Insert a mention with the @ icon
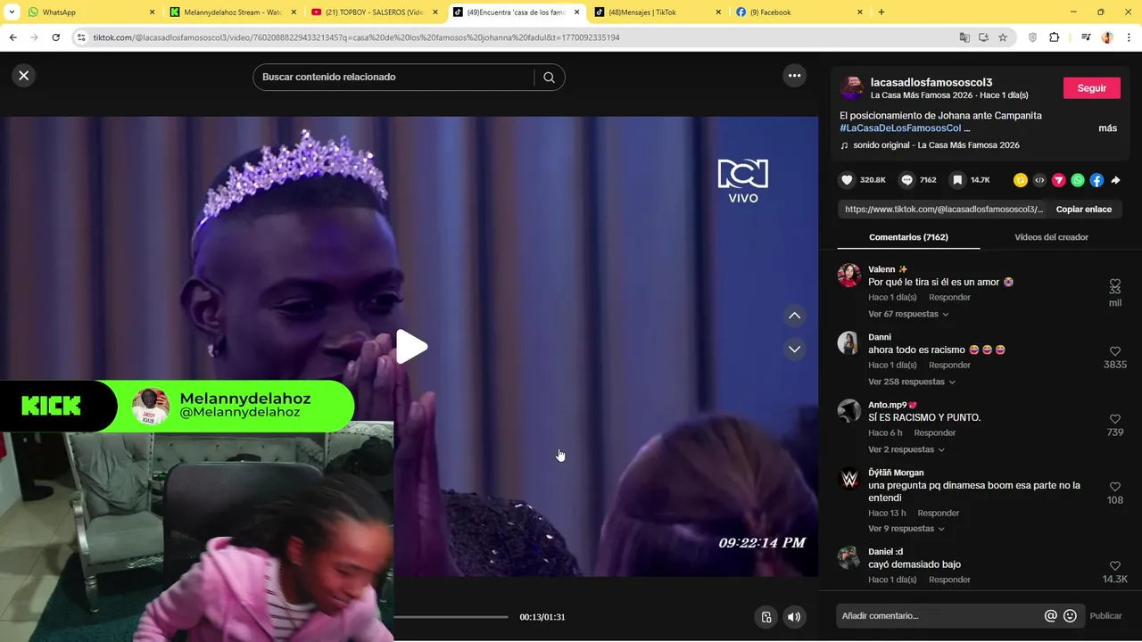 (1050, 616)
